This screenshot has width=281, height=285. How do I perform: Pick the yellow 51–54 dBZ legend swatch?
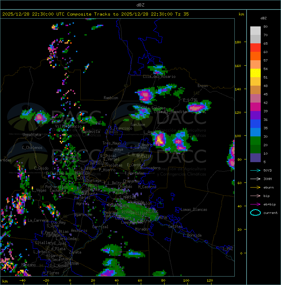point(255,73)
